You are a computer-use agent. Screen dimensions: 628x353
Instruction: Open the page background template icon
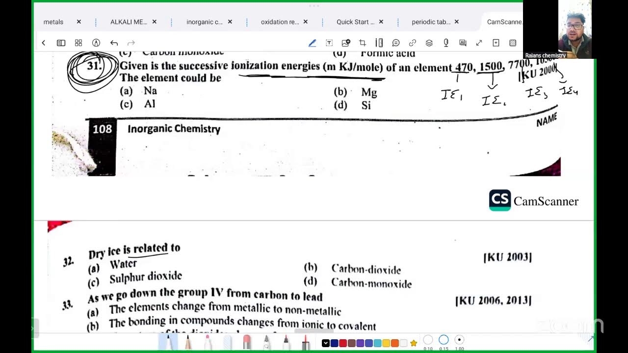[513, 43]
